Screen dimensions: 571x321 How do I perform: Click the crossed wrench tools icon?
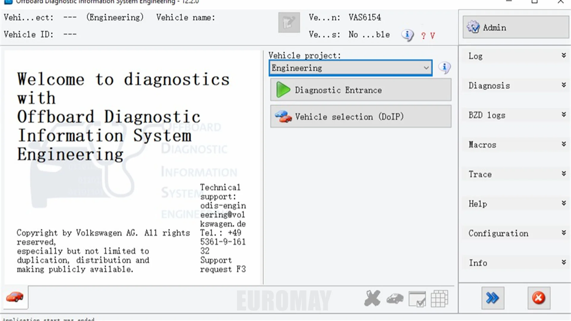[x=372, y=298]
